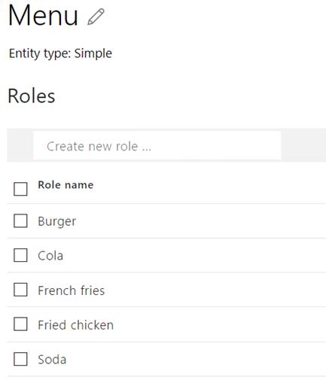Click the Cola role name
Screen dimensions: 326x386
click(x=50, y=256)
